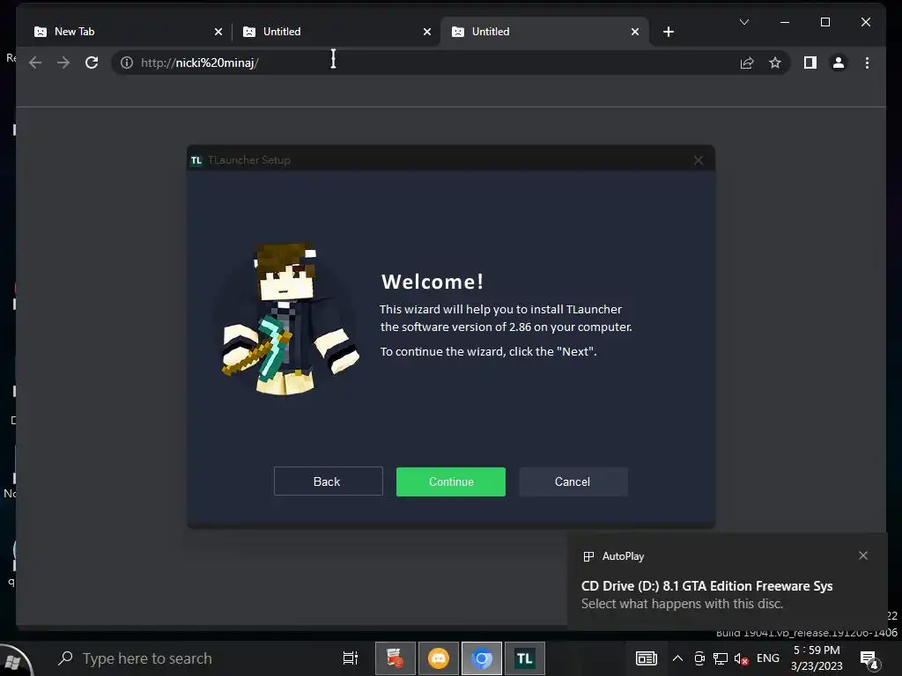Open a new browser tab with plus
This screenshot has height=676, width=902.
coord(669,33)
